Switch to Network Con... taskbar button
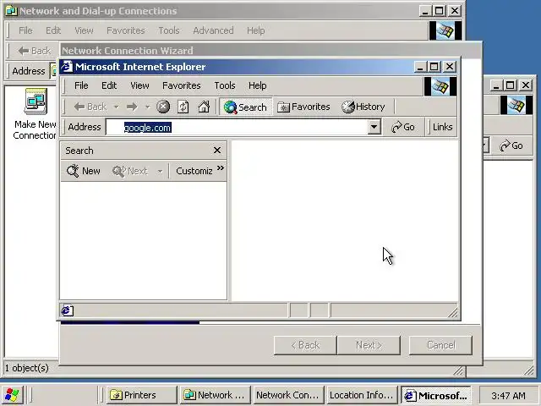 (288, 395)
